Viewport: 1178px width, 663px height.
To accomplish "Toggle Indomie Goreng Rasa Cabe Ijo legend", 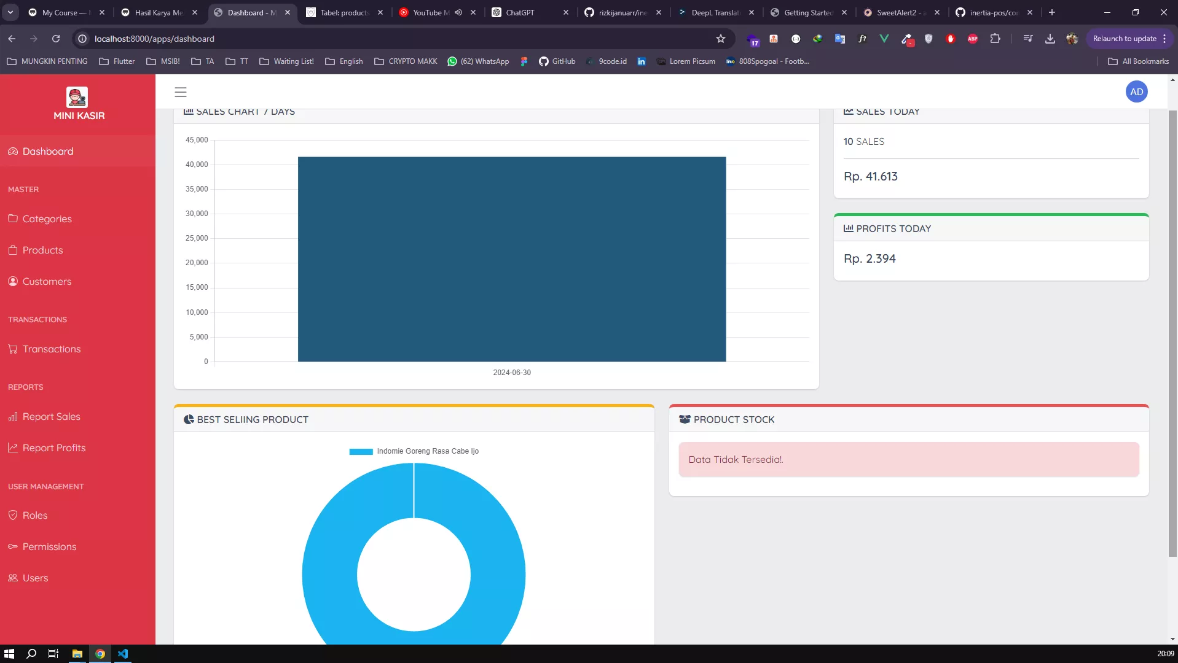I will [414, 451].
